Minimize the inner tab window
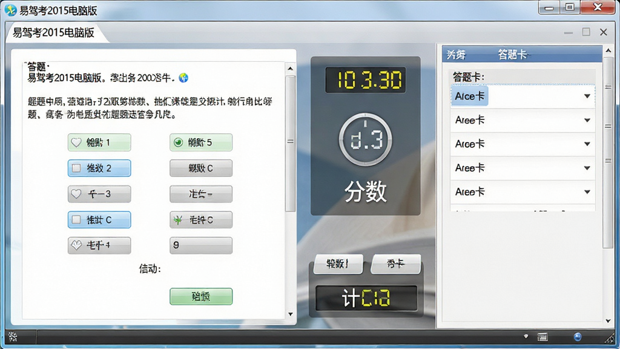This screenshot has width=620, height=349. click(x=569, y=33)
